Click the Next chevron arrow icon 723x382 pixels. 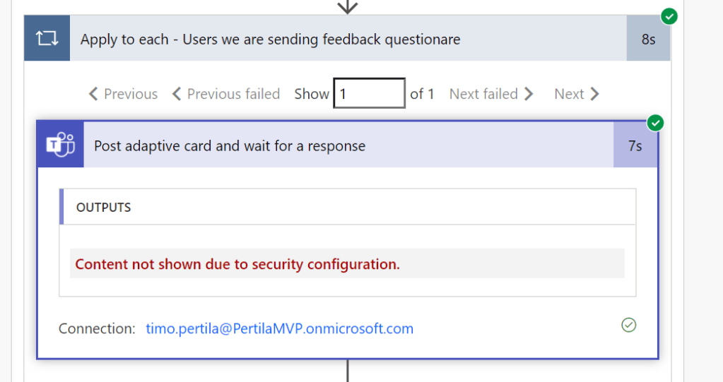point(594,94)
